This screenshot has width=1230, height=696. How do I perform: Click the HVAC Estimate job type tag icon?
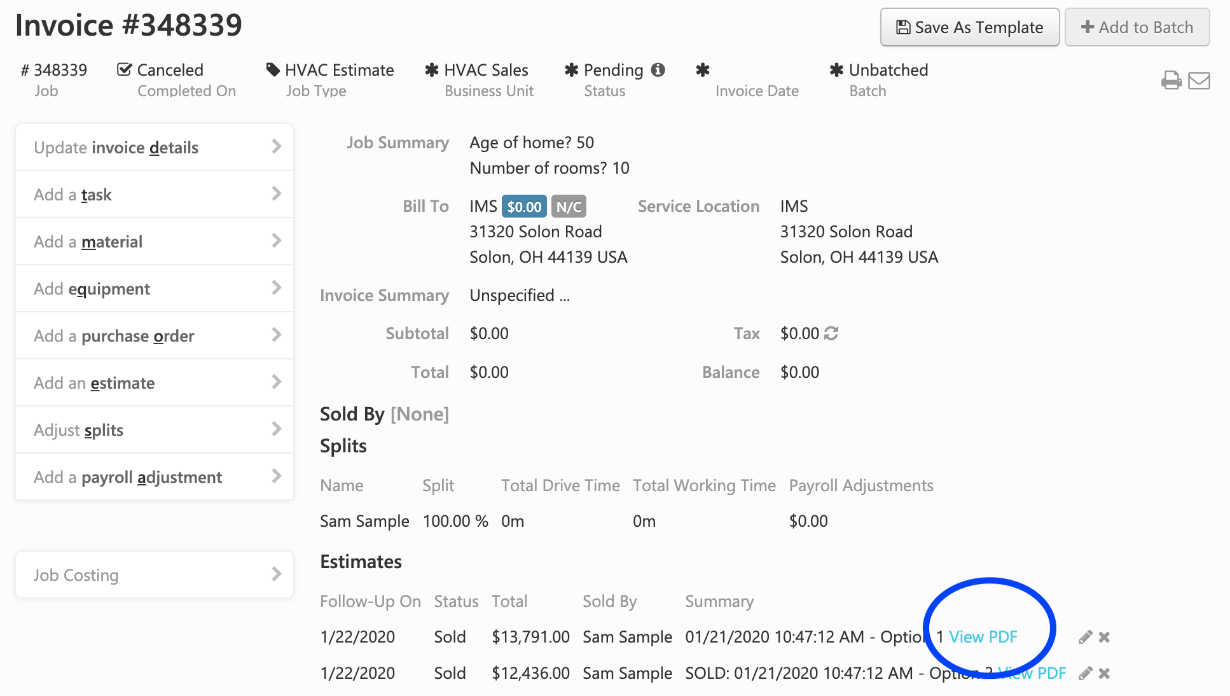click(273, 69)
